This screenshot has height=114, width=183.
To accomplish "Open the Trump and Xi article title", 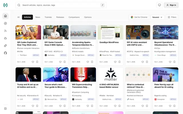I will 28,86.
